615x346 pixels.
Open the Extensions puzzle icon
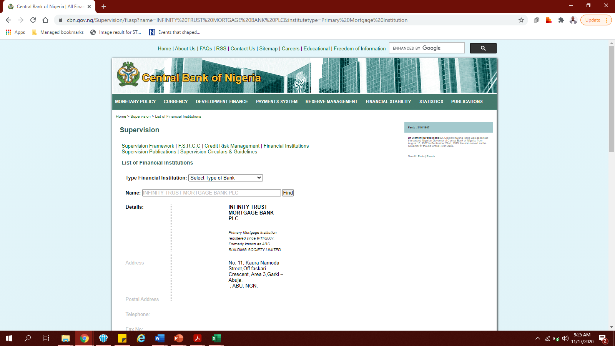click(x=561, y=20)
